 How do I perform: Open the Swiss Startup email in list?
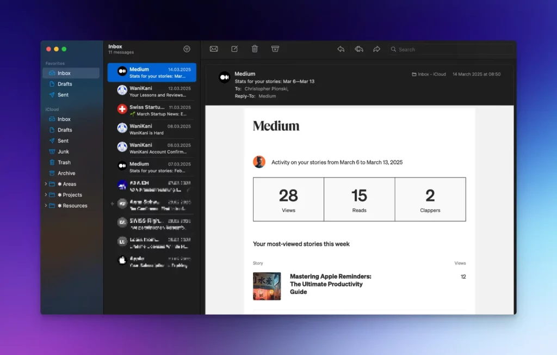[x=152, y=111]
